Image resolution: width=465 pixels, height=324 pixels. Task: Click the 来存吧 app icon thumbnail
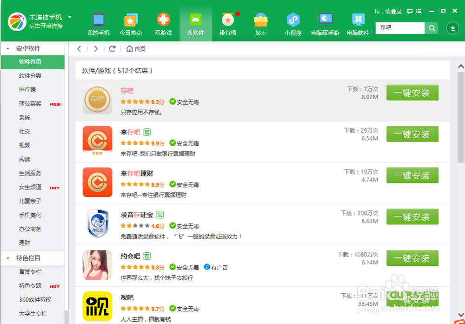[97, 141]
